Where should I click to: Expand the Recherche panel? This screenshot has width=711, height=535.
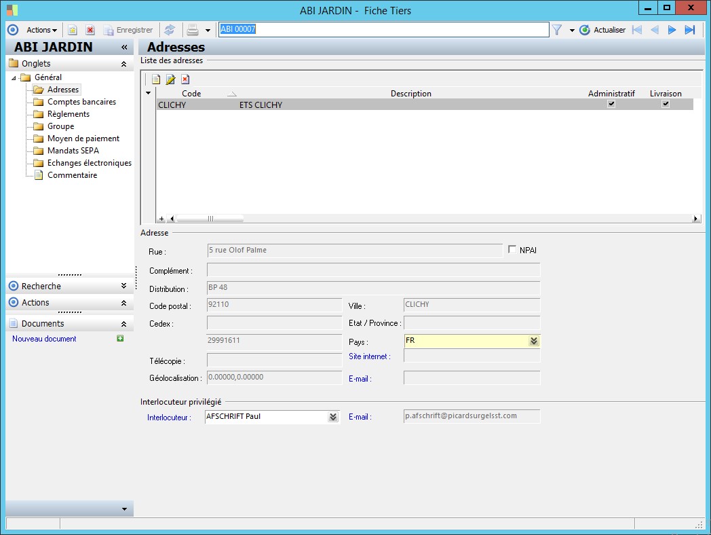point(123,287)
